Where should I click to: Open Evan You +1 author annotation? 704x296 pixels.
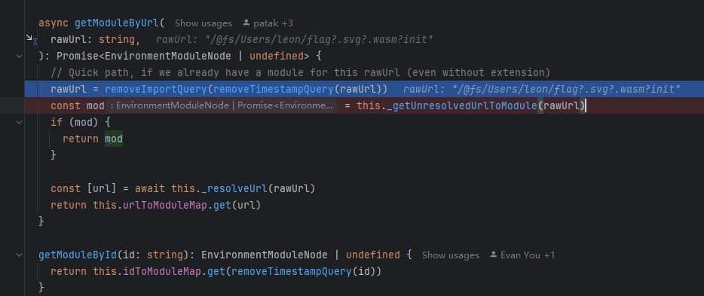527,255
